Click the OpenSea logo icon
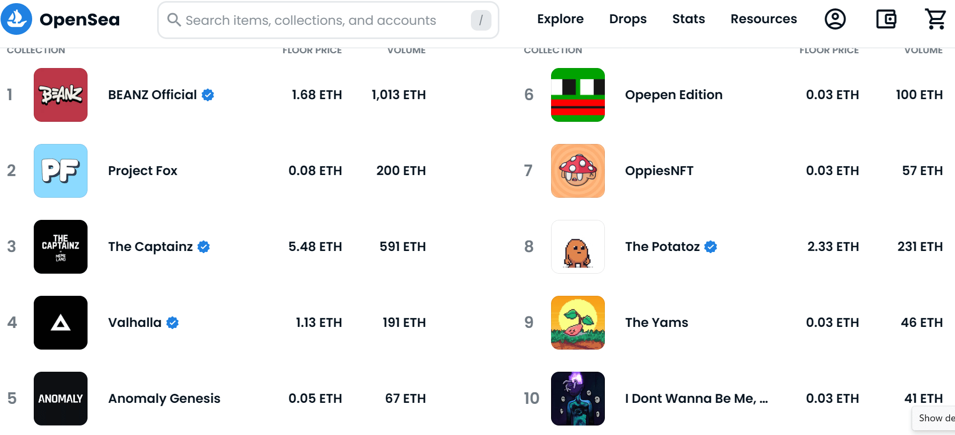Viewport: 955px width, 435px height. (x=16, y=19)
